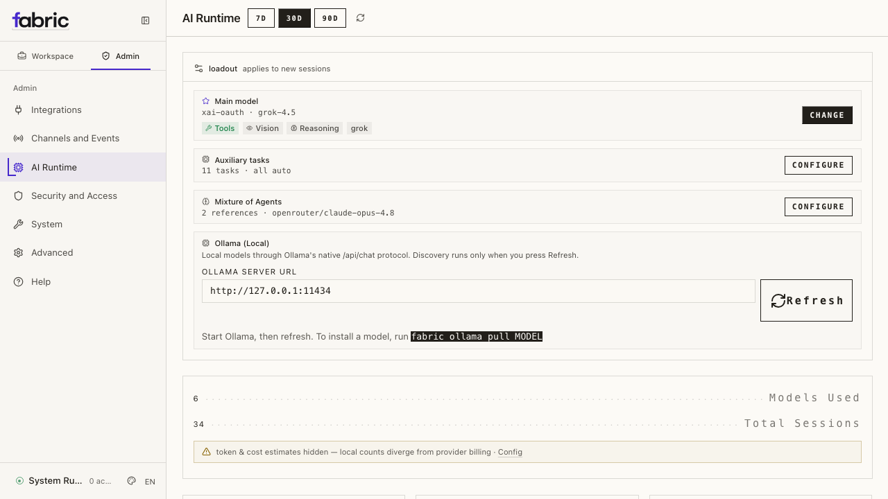This screenshot has height=499, width=888.
Task: Click 'fabric ollama pull MODEL' command text
Action: point(477,337)
